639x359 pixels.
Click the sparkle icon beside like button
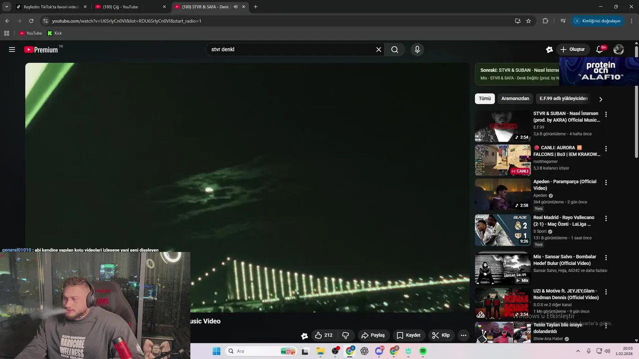(304, 336)
